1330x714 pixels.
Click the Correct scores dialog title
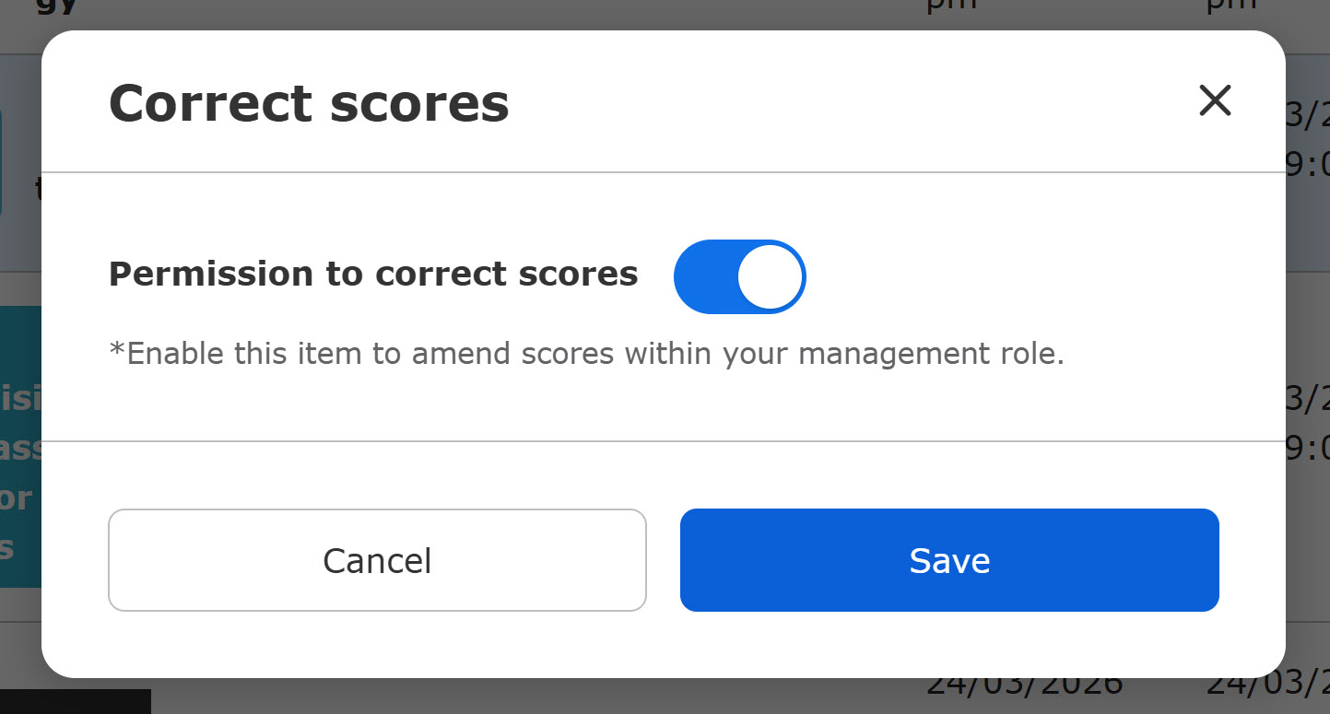(309, 103)
